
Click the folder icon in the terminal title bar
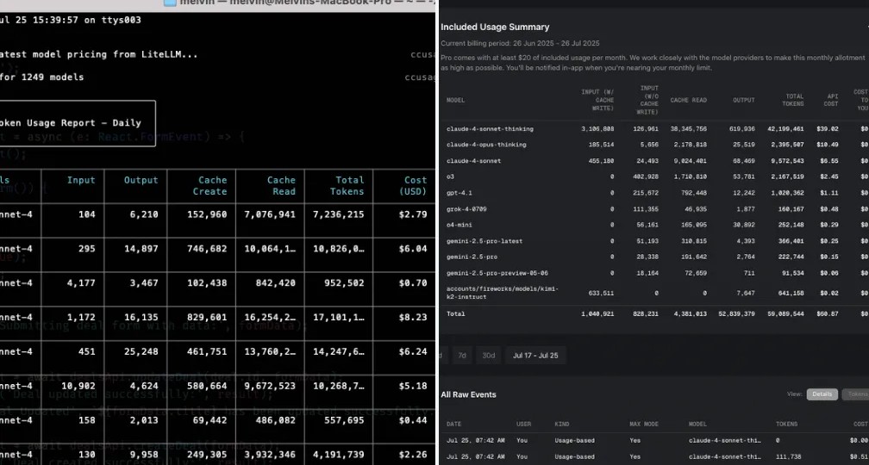[169, 3]
